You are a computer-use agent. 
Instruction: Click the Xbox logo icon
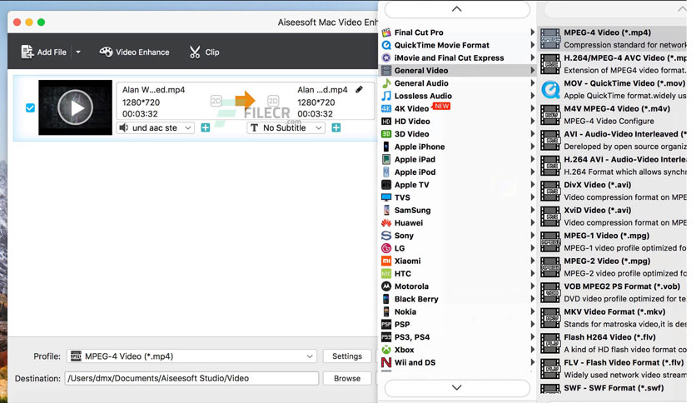pos(386,350)
